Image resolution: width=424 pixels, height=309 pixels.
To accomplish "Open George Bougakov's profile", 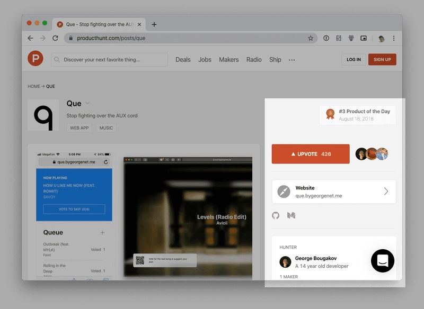I will click(316, 258).
